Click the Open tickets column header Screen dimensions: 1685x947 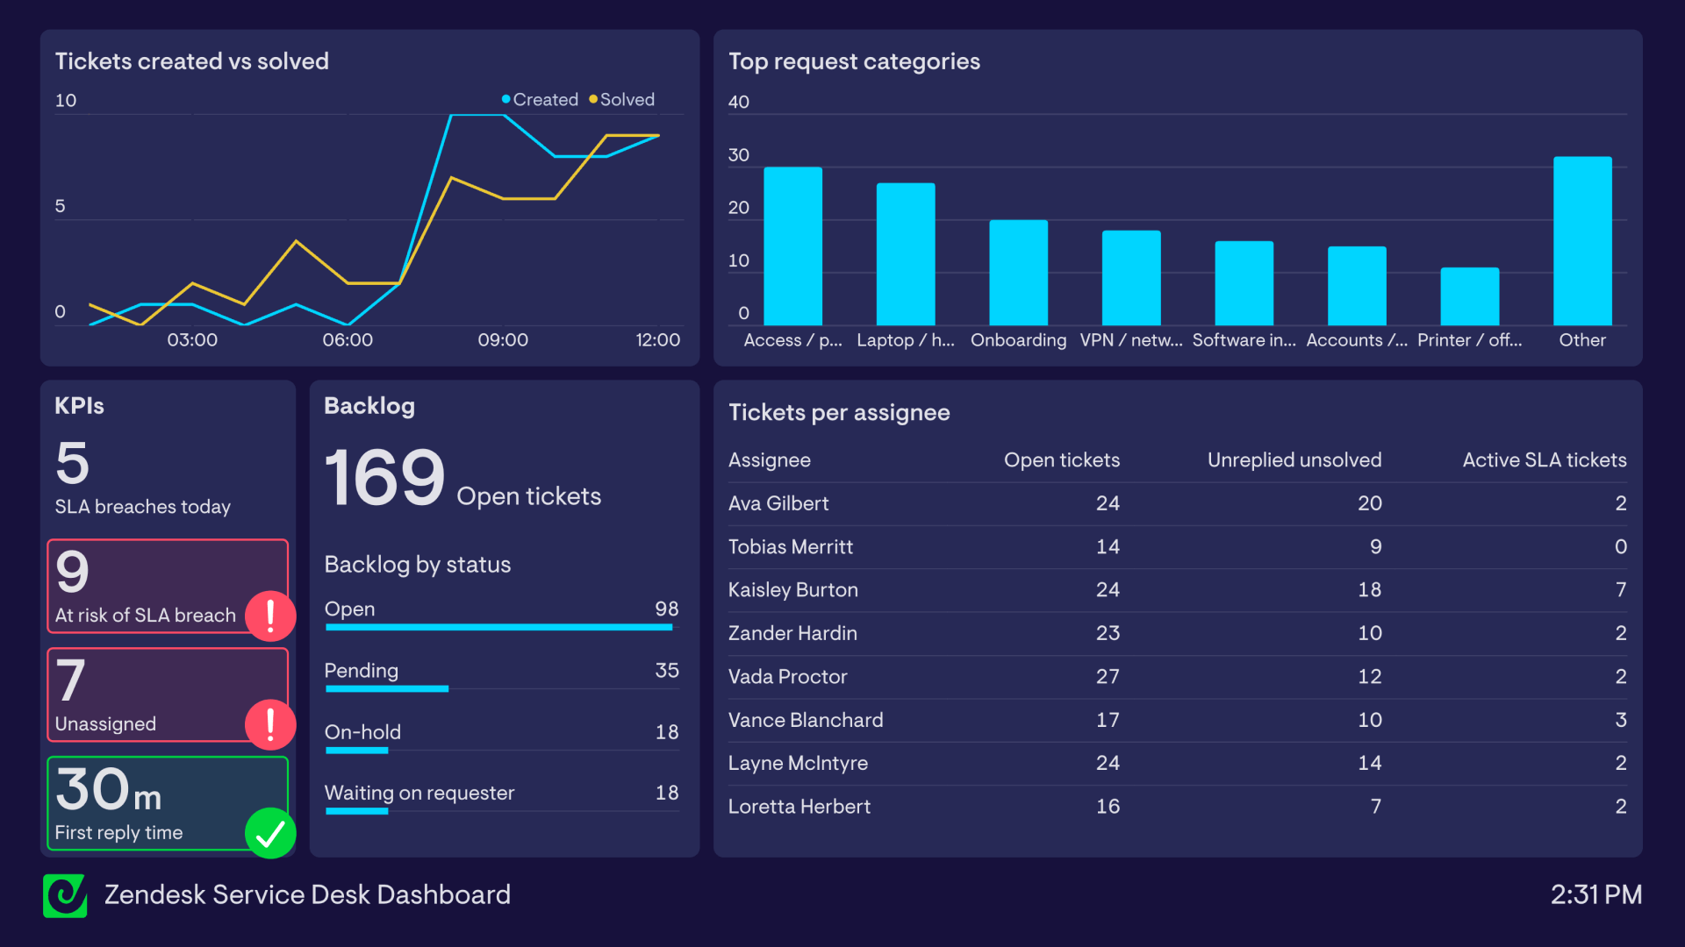(1061, 460)
